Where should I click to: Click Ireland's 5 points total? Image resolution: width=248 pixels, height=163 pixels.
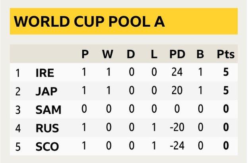coord(226,73)
